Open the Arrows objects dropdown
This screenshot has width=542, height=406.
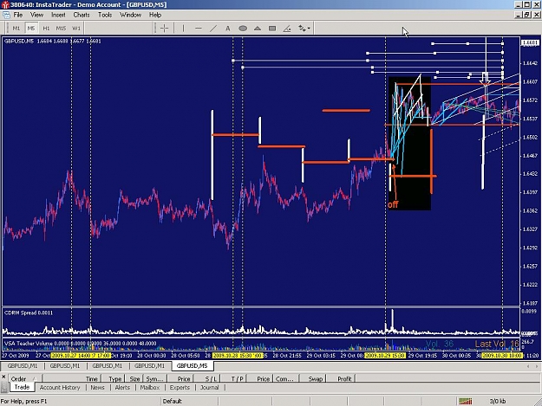tap(304, 29)
